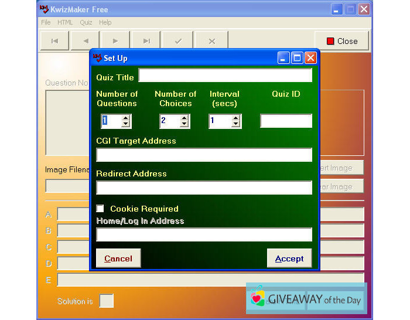The height and width of the screenshot is (320, 410).
Task: Click the Quiz ID text box
Action: [286, 121]
